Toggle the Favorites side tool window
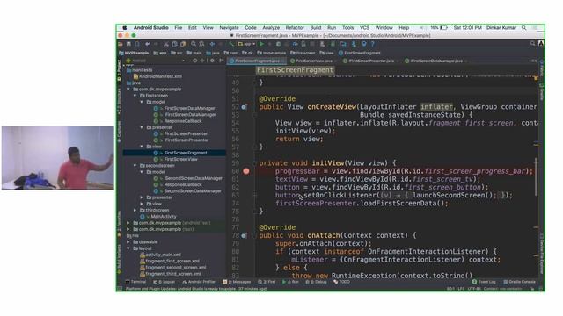Viewport: 563px width, 316px height. (x=119, y=225)
